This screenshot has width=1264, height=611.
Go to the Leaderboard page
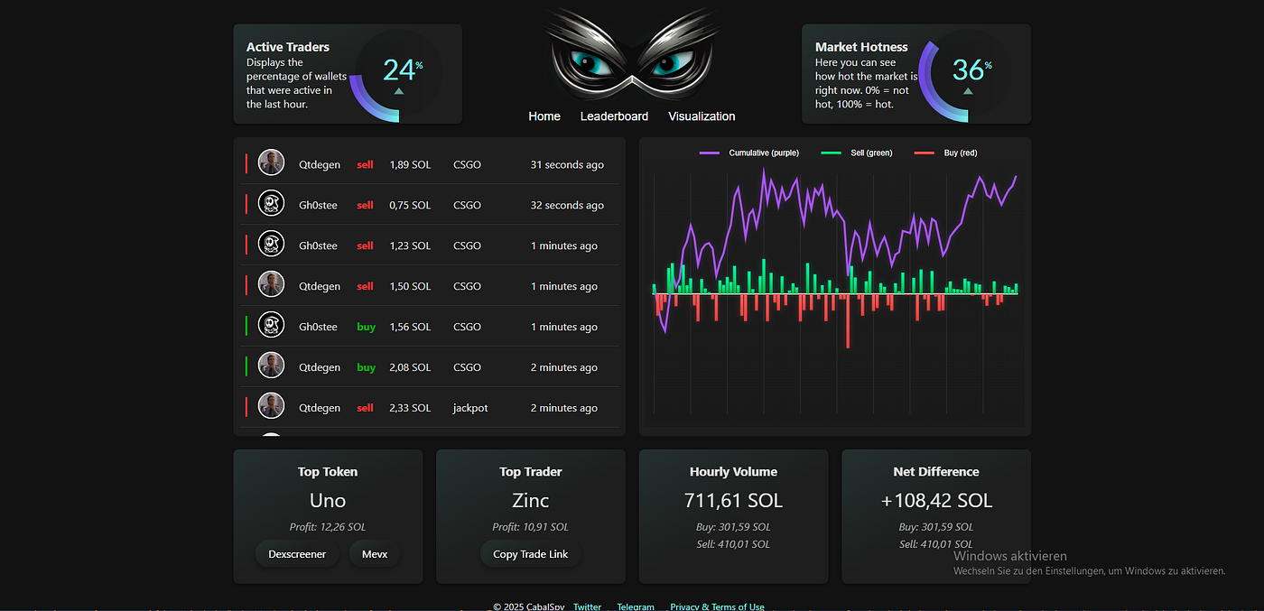coord(614,116)
